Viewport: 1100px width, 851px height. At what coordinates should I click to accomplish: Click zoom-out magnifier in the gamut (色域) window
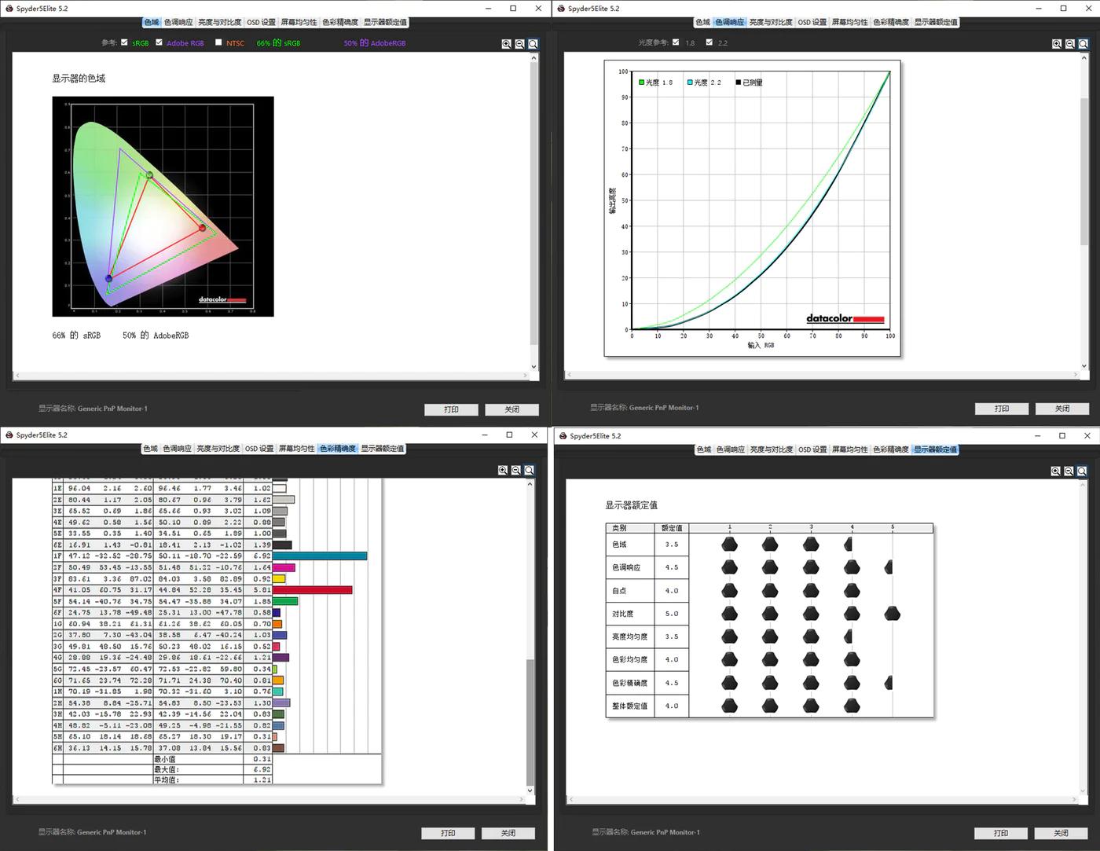[x=519, y=44]
